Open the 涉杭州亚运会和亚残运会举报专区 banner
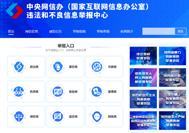Viewport: 189px width, 133px height. 143,120
